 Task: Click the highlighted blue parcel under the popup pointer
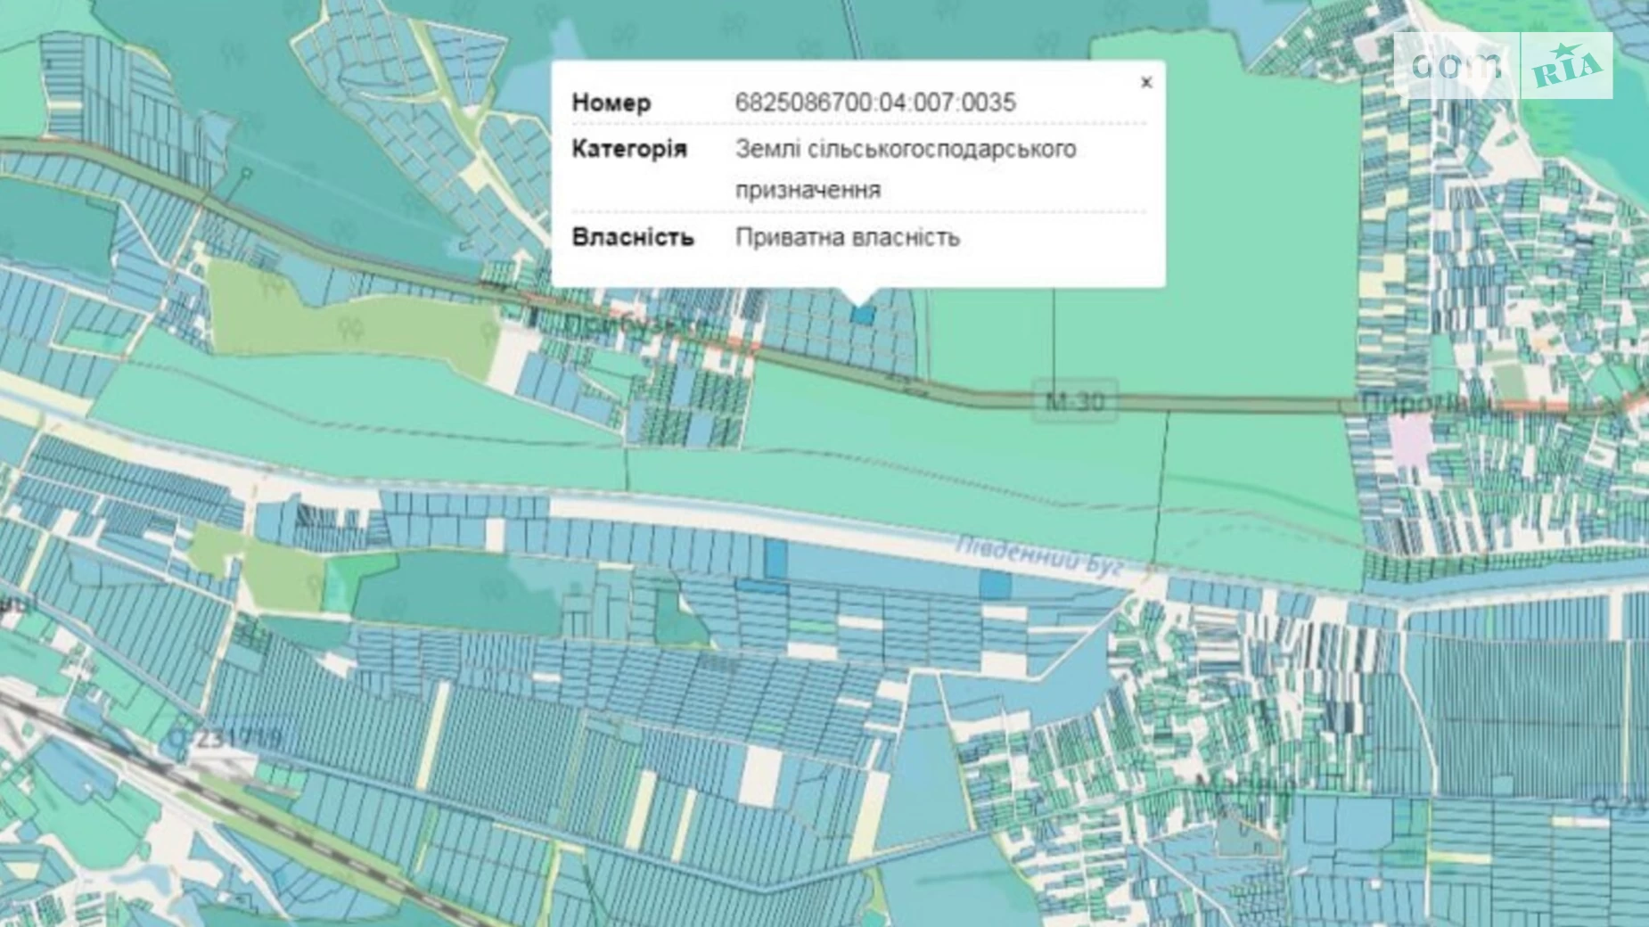point(862,315)
